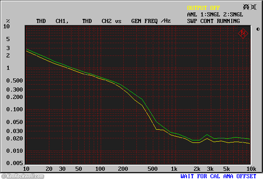
Task: Click the % unit label above Y axis
Action: click(8, 21)
